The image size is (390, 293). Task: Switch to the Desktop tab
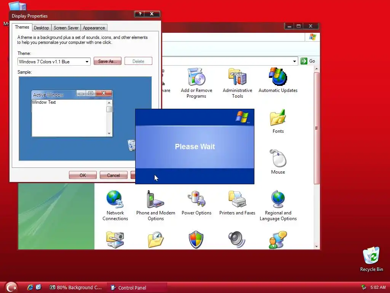41,27
